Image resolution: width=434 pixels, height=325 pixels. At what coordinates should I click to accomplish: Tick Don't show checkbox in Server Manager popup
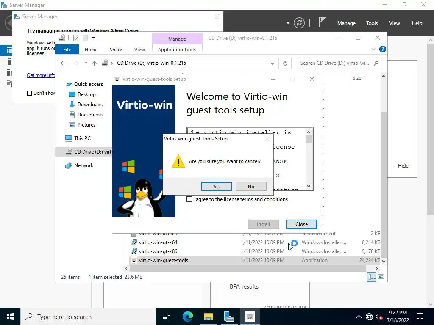click(29, 94)
